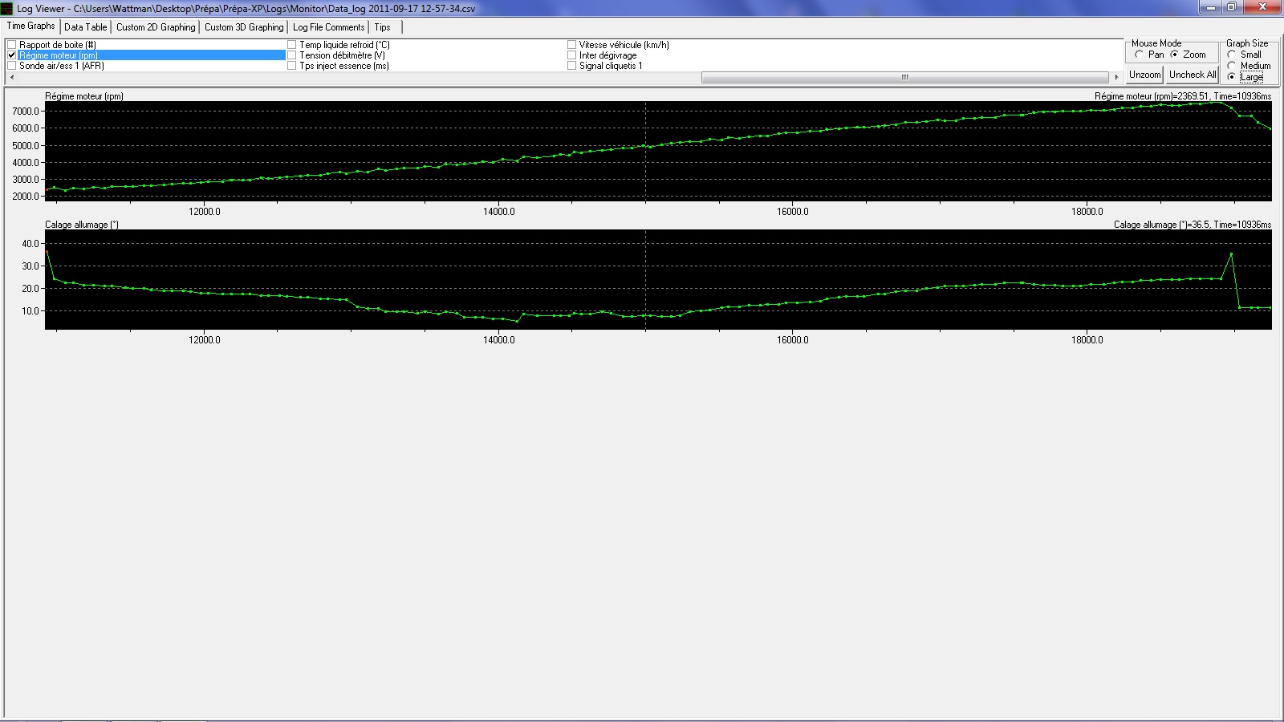The height and width of the screenshot is (722, 1284).
Task: Click the Régime moteur (rpm) graph title
Action: [84, 96]
